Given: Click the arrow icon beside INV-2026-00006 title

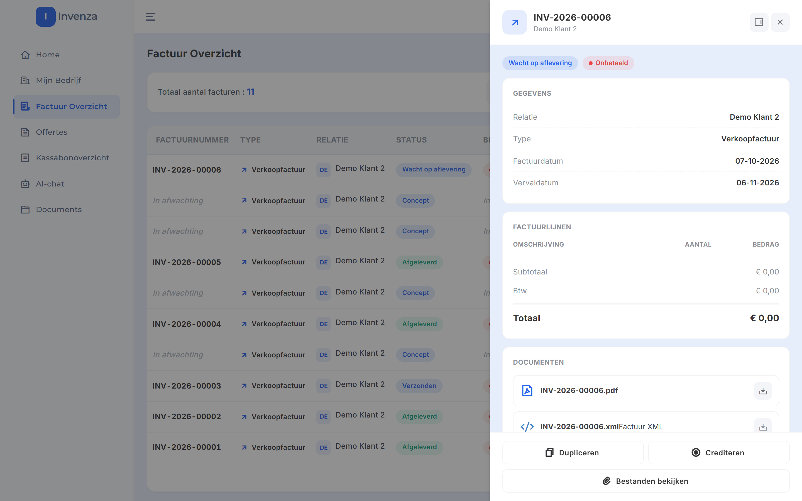Looking at the screenshot, I should tap(514, 22).
